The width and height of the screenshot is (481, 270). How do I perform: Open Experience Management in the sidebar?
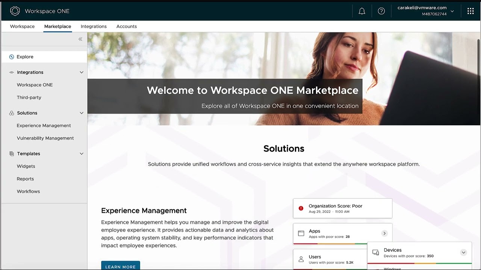[44, 126]
